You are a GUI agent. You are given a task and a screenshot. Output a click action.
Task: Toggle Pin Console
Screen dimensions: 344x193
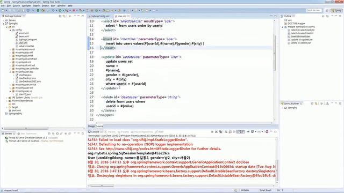248,132
